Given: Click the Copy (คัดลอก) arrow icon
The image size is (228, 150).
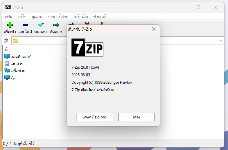Looking at the screenshot, I should 56,25.
